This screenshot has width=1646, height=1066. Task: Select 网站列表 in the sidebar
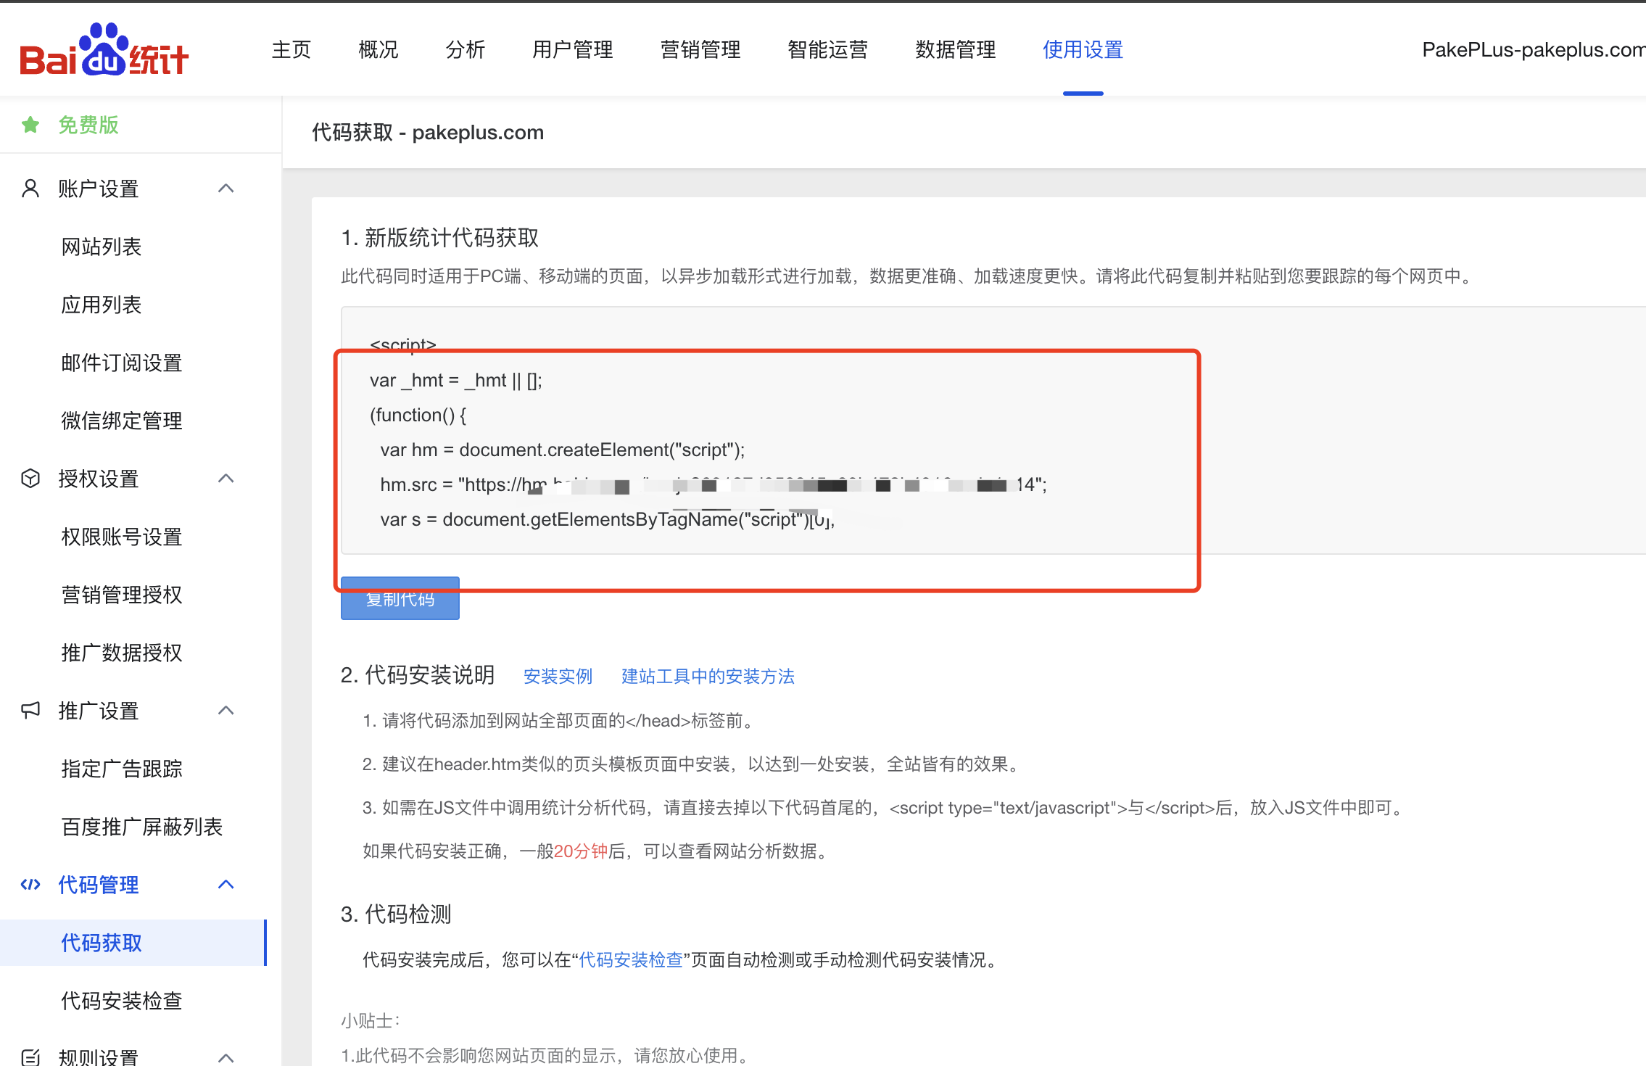tap(102, 247)
